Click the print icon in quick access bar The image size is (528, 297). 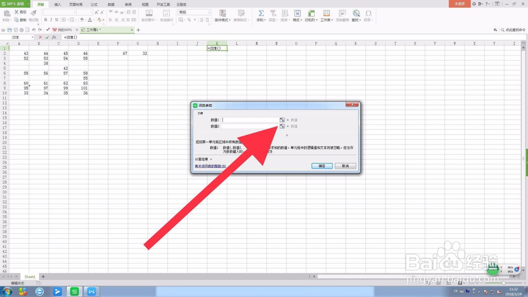[x=22, y=30]
